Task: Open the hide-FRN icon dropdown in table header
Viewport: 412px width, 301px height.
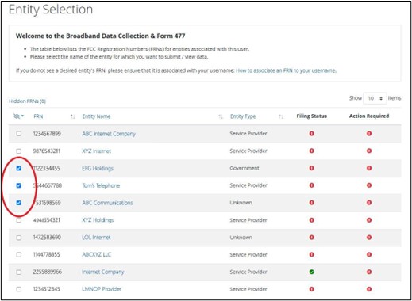Action: point(18,116)
